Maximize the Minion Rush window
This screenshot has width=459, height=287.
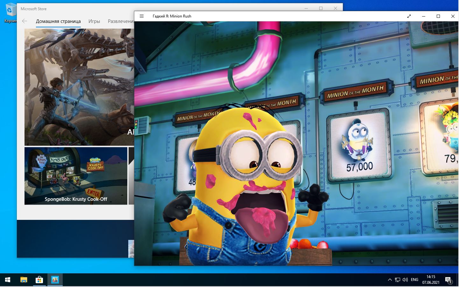click(438, 16)
